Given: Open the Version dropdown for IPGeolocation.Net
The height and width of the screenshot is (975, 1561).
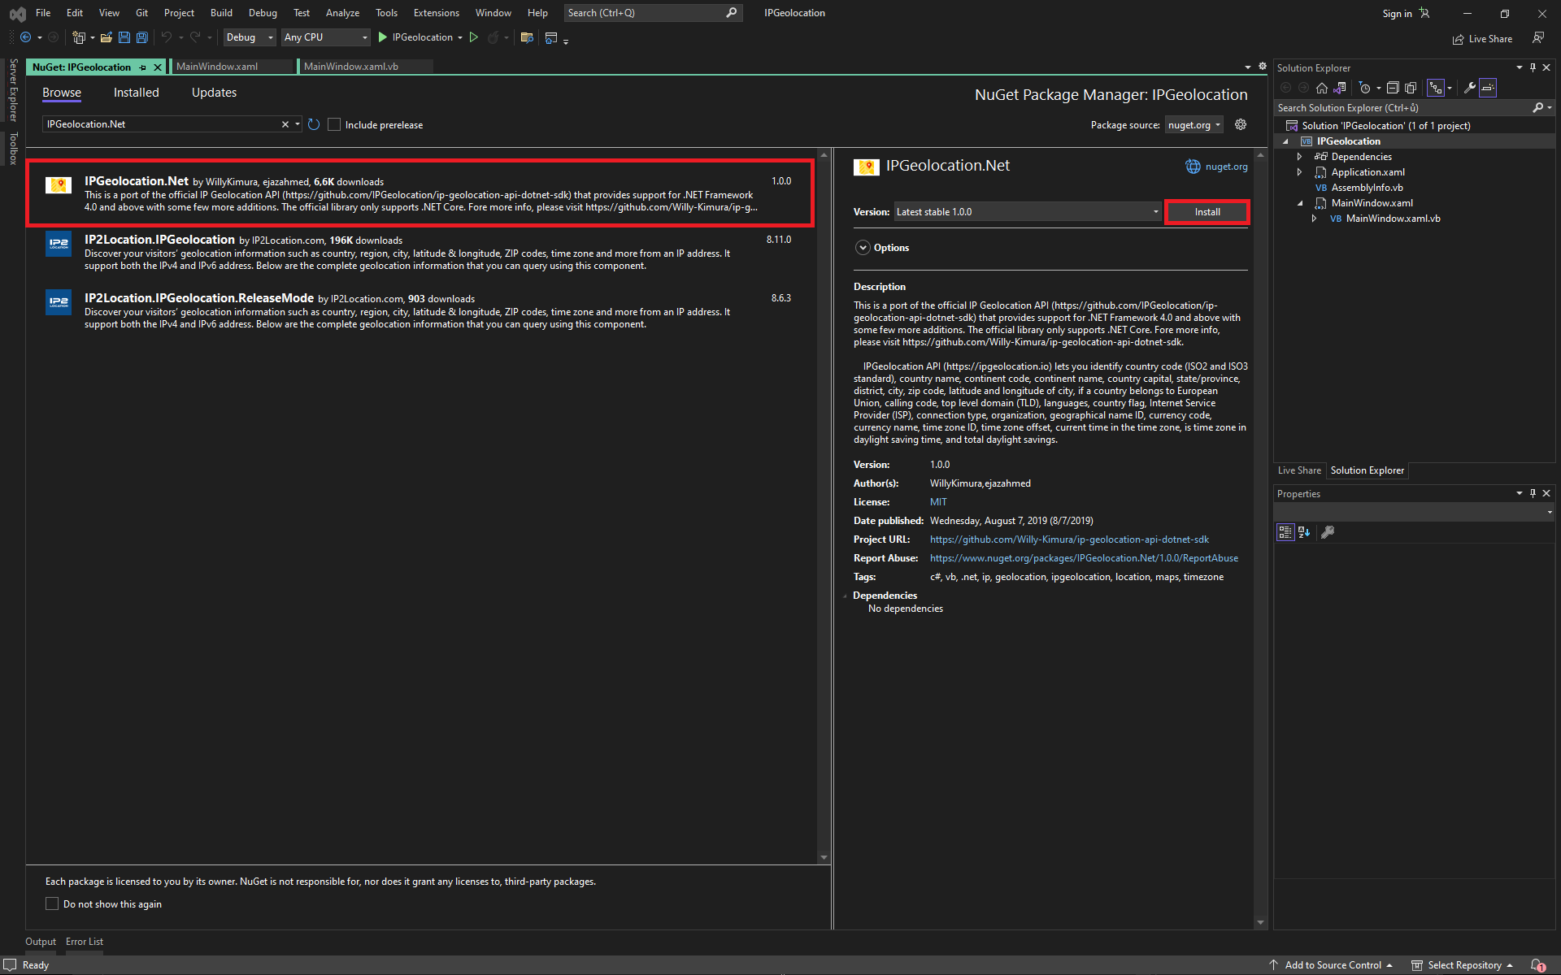Looking at the screenshot, I should [1155, 211].
